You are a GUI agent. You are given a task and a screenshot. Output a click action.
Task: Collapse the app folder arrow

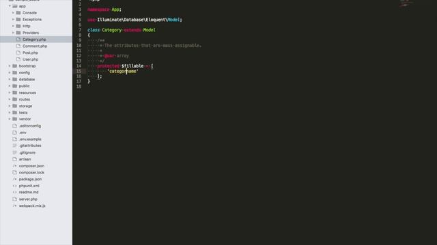(x=10, y=6)
